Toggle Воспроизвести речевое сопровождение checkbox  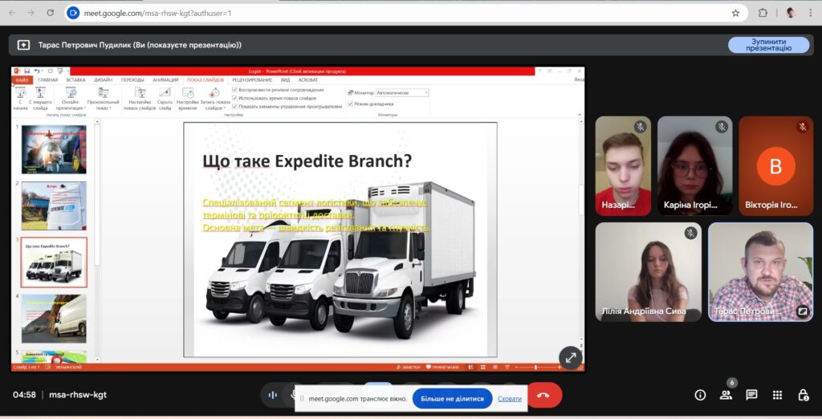coord(234,90)
